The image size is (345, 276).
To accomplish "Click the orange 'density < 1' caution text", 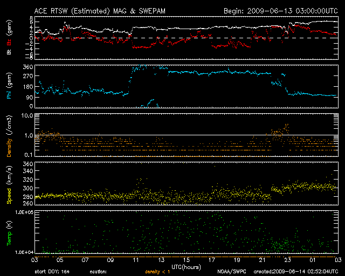I will tap(160, 272).
